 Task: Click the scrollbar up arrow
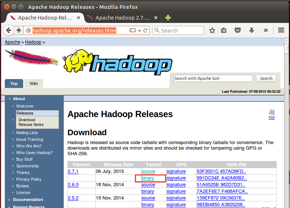tap(286, 41)
